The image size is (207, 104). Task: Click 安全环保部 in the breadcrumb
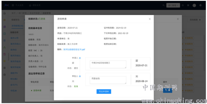35,13
